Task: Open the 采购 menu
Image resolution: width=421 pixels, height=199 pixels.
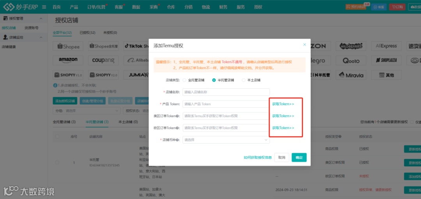Action: coord(154,7)
